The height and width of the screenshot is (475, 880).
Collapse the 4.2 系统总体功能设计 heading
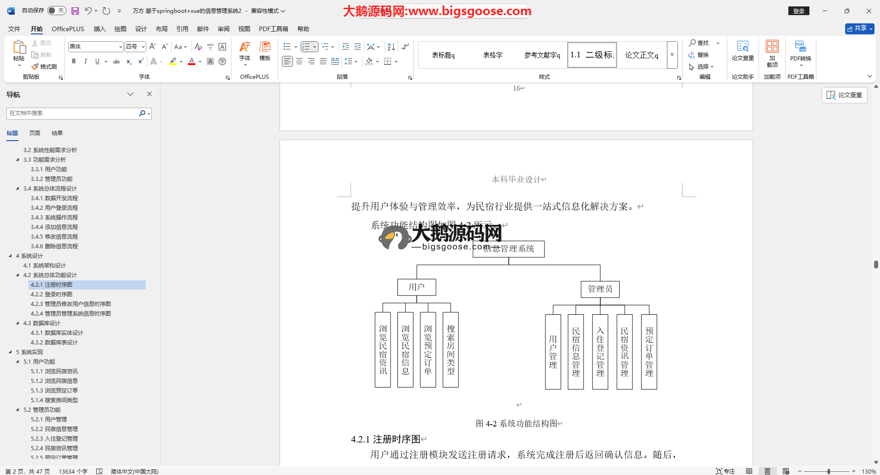18,275
